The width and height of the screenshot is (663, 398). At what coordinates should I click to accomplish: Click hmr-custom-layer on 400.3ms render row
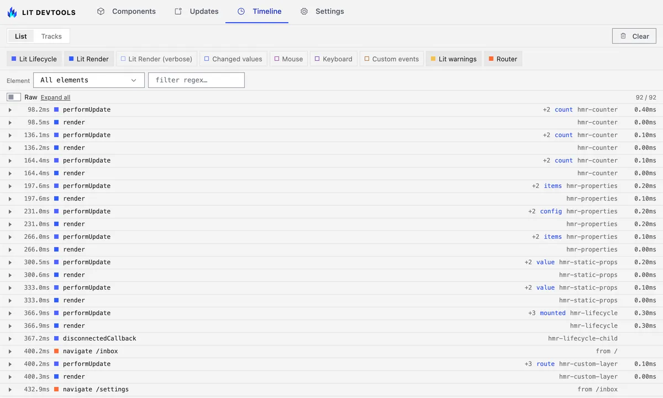click(x=588, y=376)
